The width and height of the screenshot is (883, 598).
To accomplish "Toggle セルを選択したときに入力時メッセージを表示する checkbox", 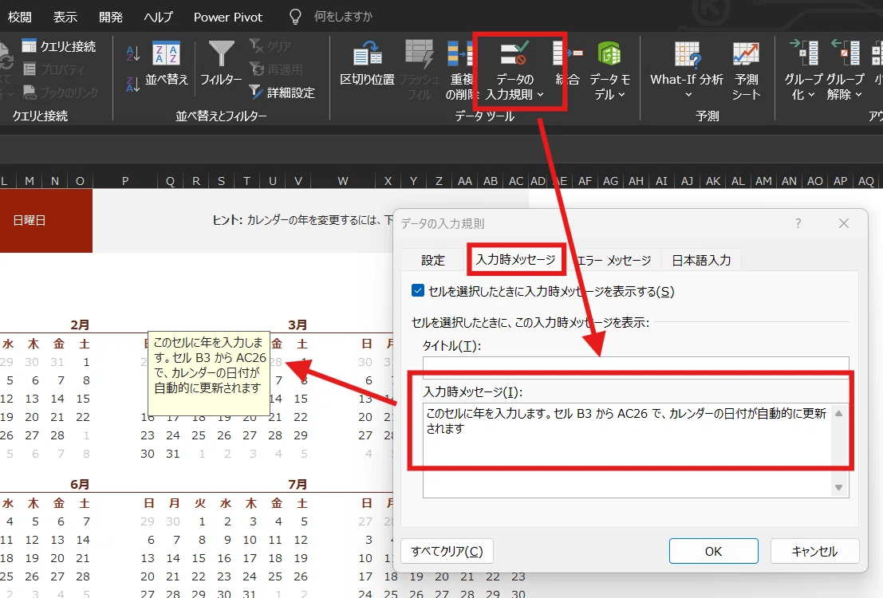I will [x=418, y=290].
